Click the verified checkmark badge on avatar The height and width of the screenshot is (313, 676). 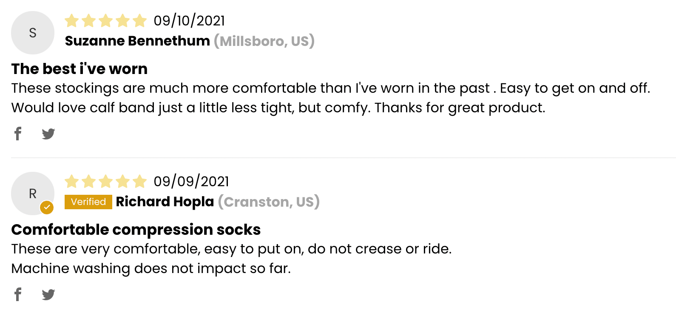click(x=47, y=208)
